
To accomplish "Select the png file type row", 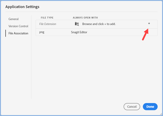I will [x=97, y=32].
